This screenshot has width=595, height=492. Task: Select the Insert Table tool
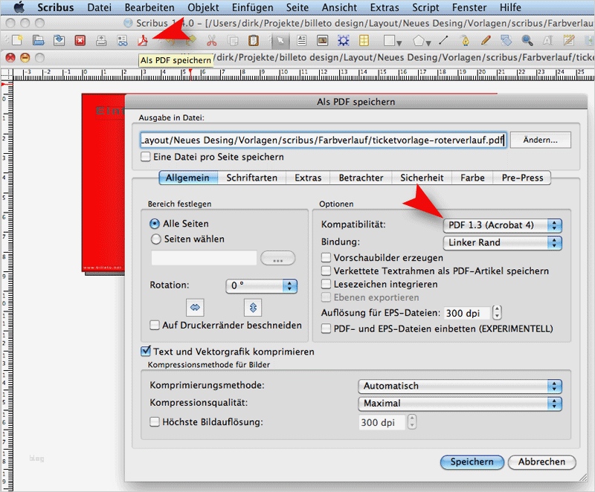364,40
